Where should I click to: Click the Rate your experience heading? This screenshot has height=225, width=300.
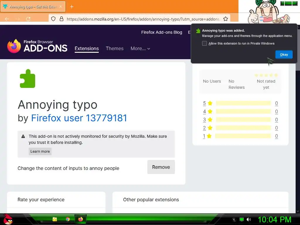(x=41, y=200)
